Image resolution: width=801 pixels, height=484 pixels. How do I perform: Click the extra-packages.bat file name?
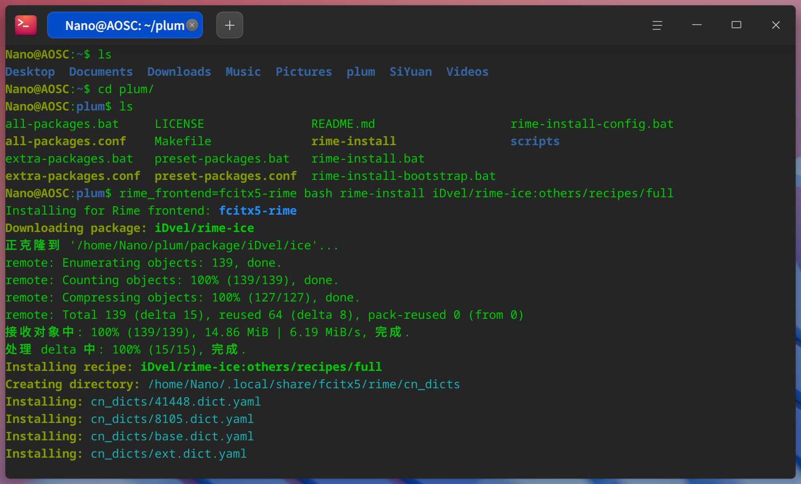coord(69,158)
